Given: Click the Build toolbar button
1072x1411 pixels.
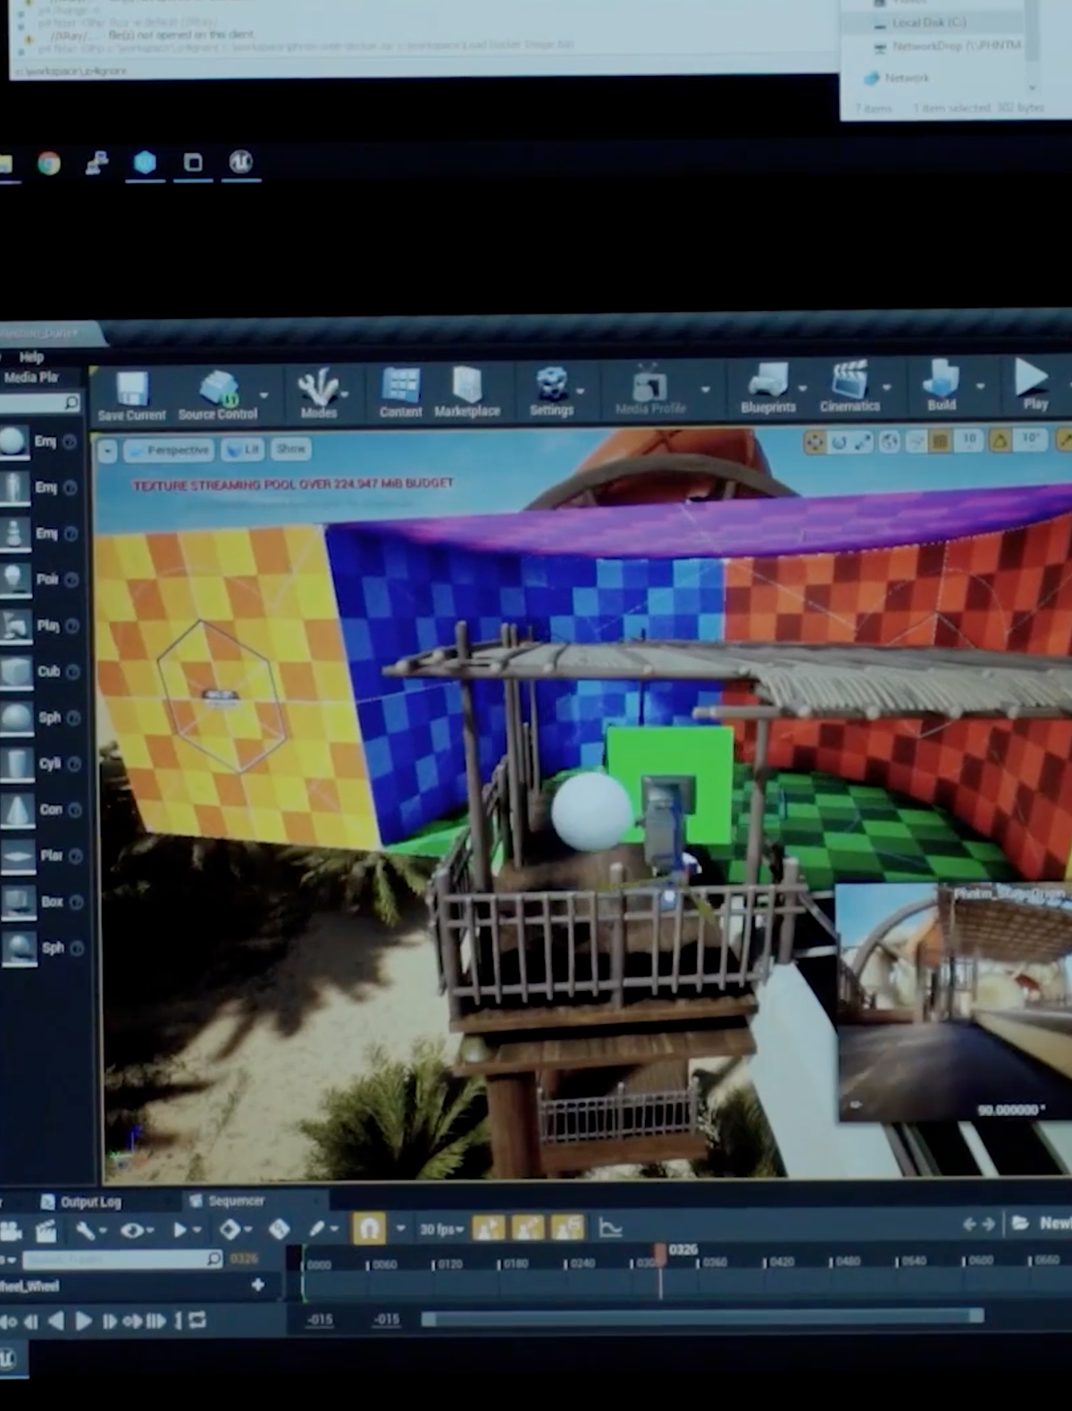Looking at the screenshot, I should (x=941, y=385).
